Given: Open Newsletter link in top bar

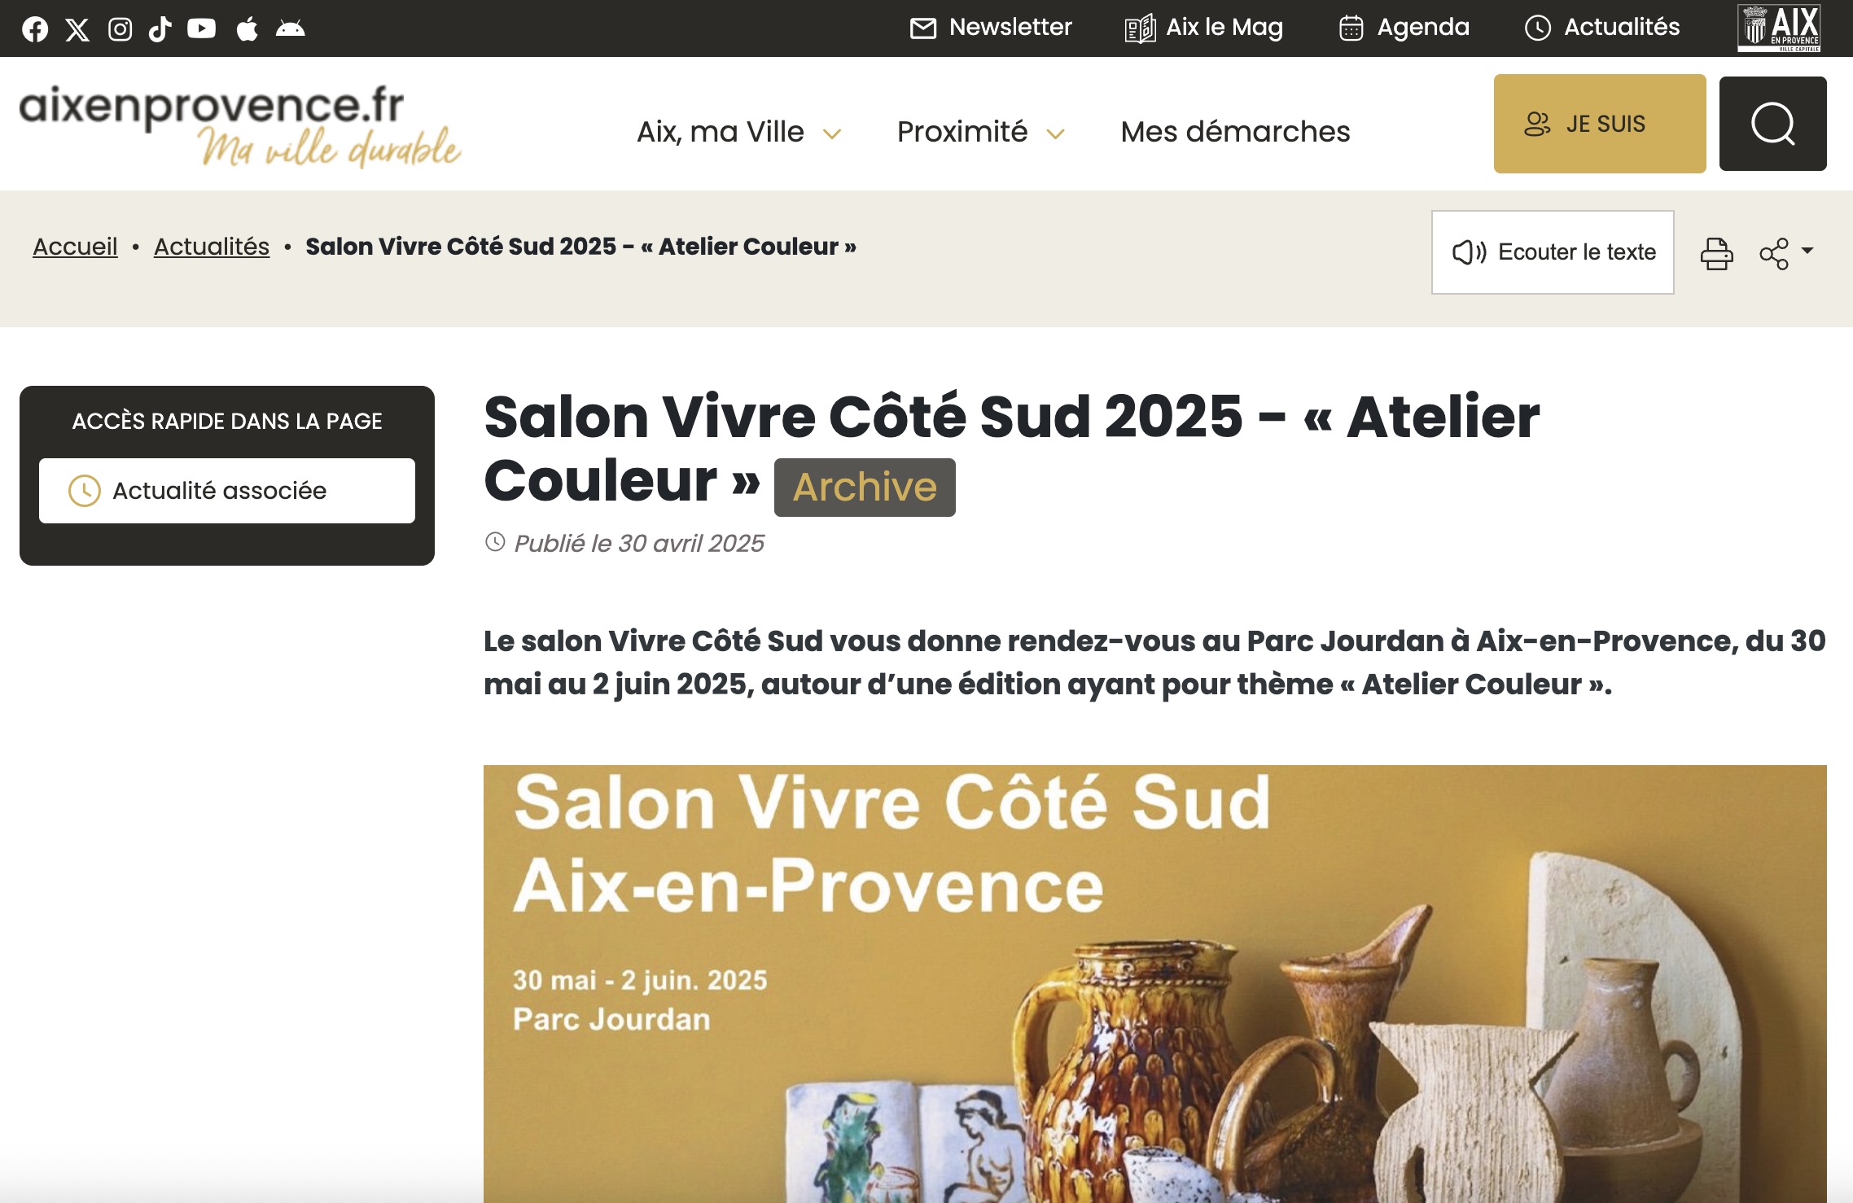Looking at the screenshot, I should pos(991,28).
